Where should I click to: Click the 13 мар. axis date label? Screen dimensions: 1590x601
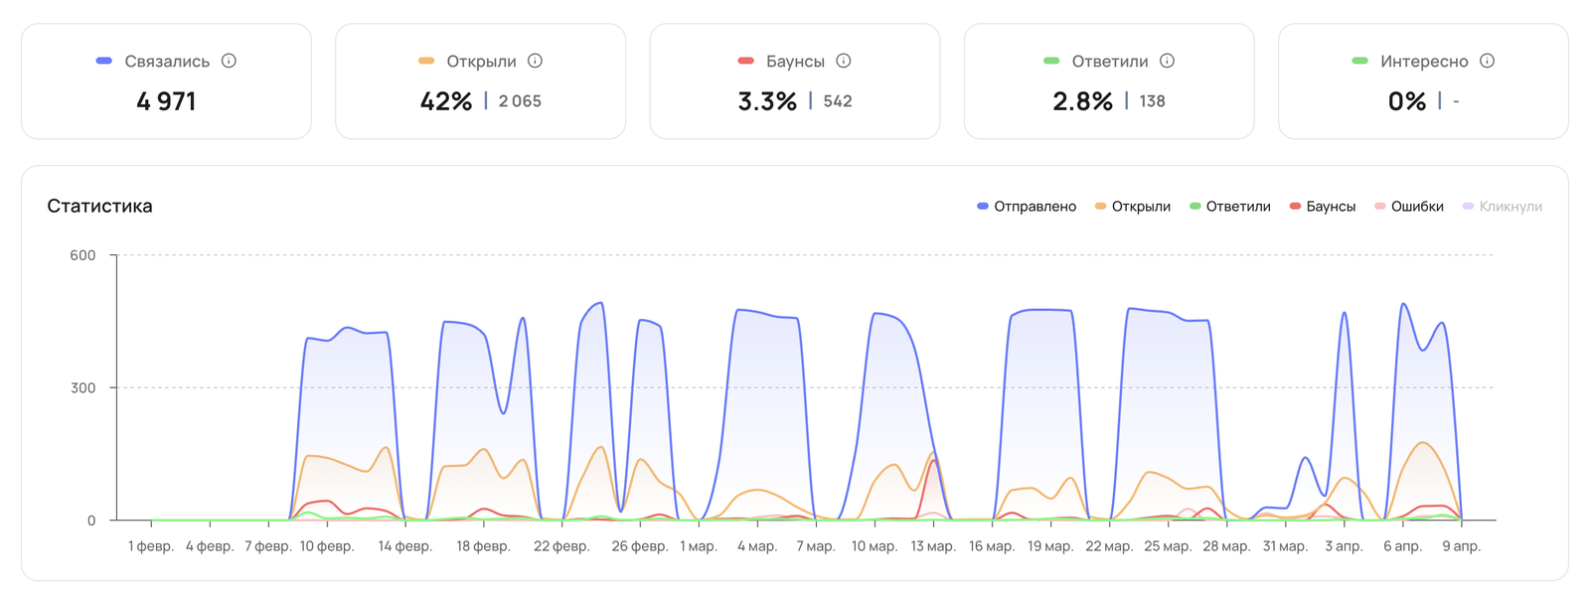pyautogui.click(x=933, y=546)
